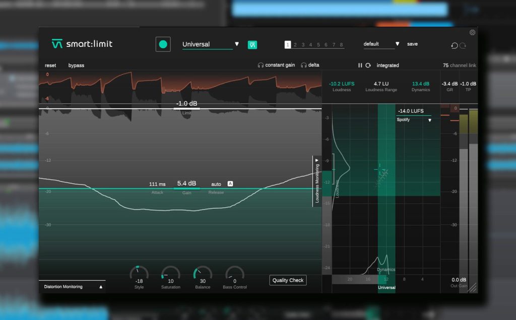Toggle delta listening headphone icon

click(304, 65)
